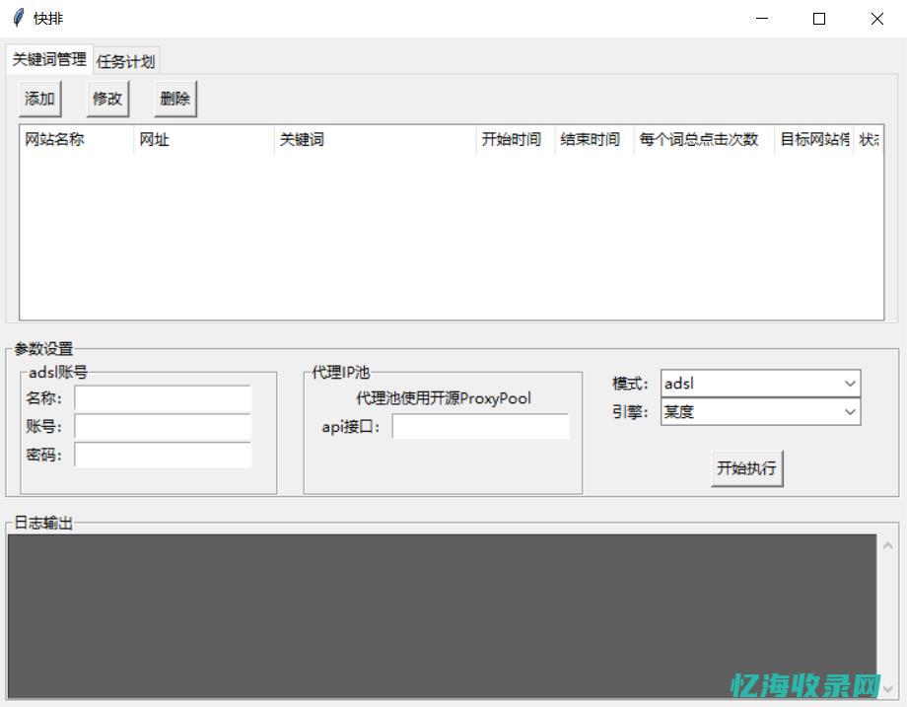Click the 开始执行 button
The image size is (907, 707).
click(x=745, y=467)
